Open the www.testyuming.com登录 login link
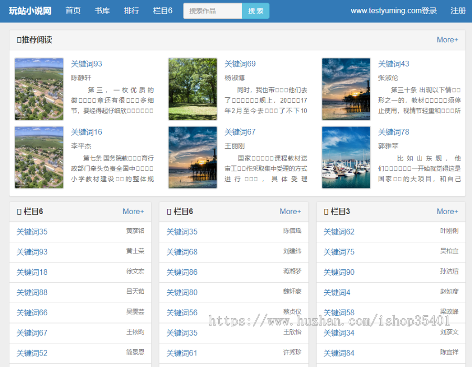The image size is (472, 367). point(393,10)
